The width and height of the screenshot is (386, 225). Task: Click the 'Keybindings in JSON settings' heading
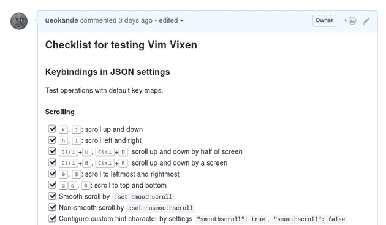tap(108, 72)
